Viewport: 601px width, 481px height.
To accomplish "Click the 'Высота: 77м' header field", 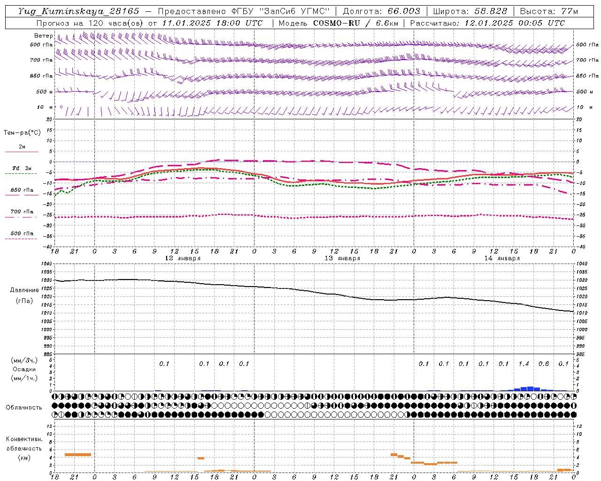I will click(549, 11).
